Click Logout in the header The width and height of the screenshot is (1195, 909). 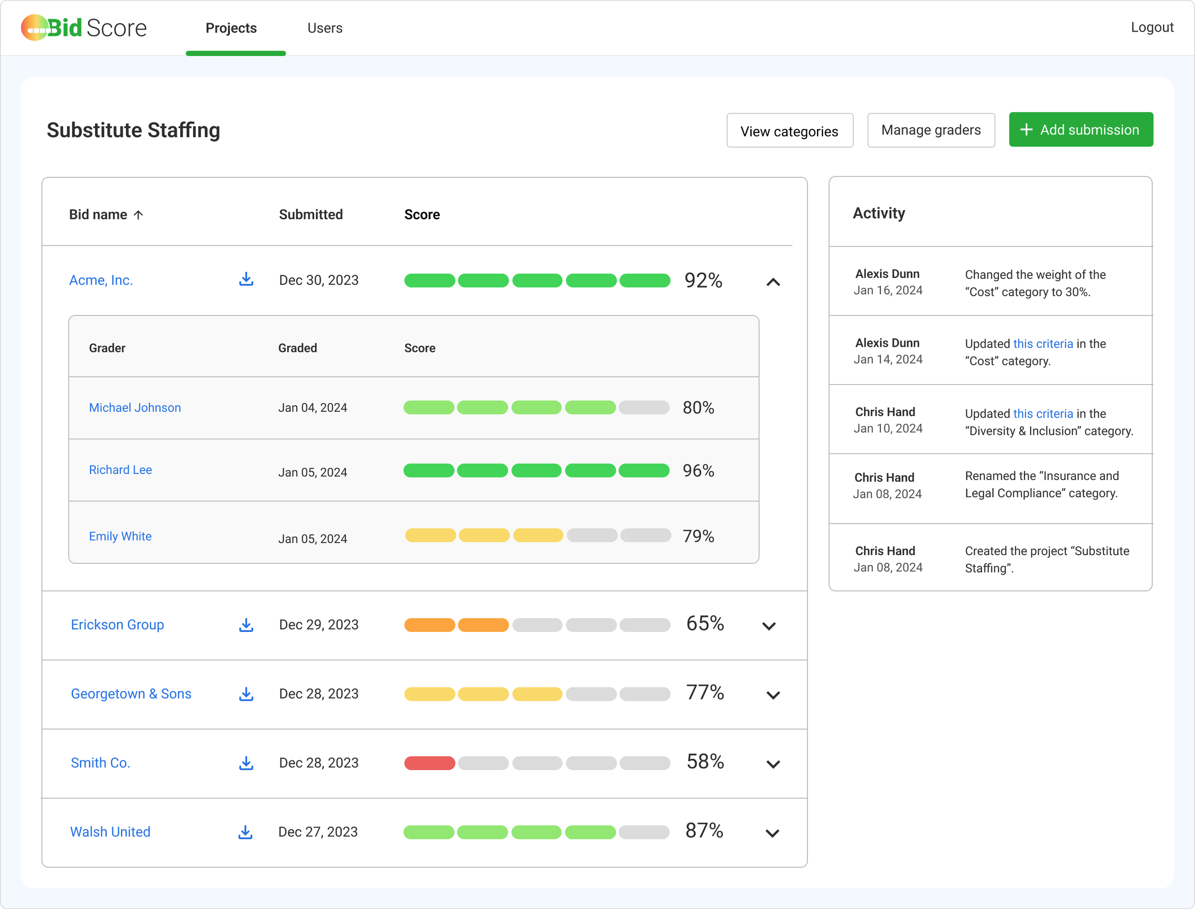(x=1152, y=27)
